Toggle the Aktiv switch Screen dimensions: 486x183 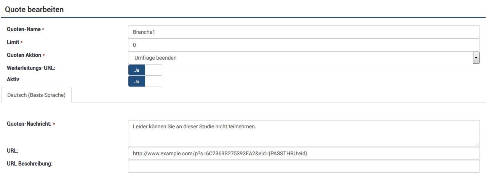coord(145,81)
